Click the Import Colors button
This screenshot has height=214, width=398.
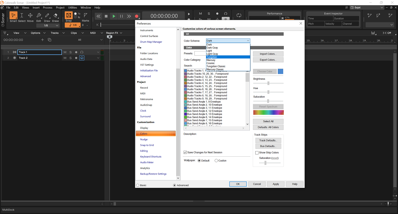click(268, 54)
